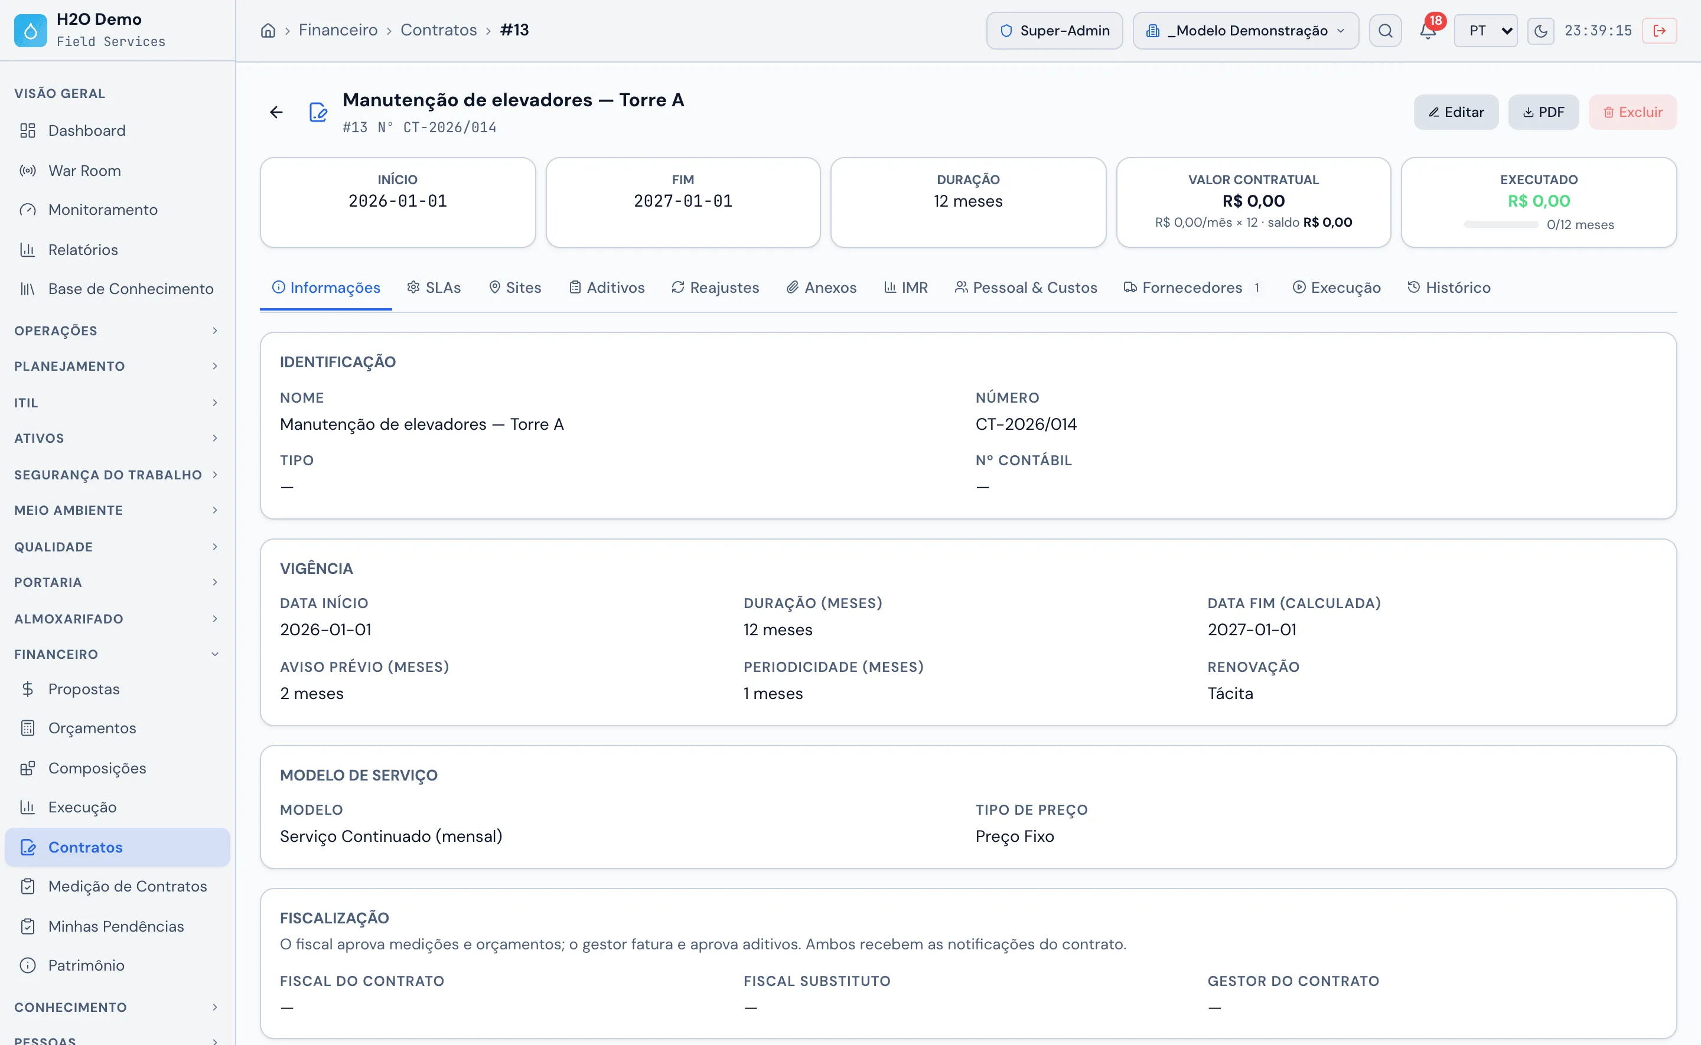
Task: Open the PT language selector
Action: 1485,31
